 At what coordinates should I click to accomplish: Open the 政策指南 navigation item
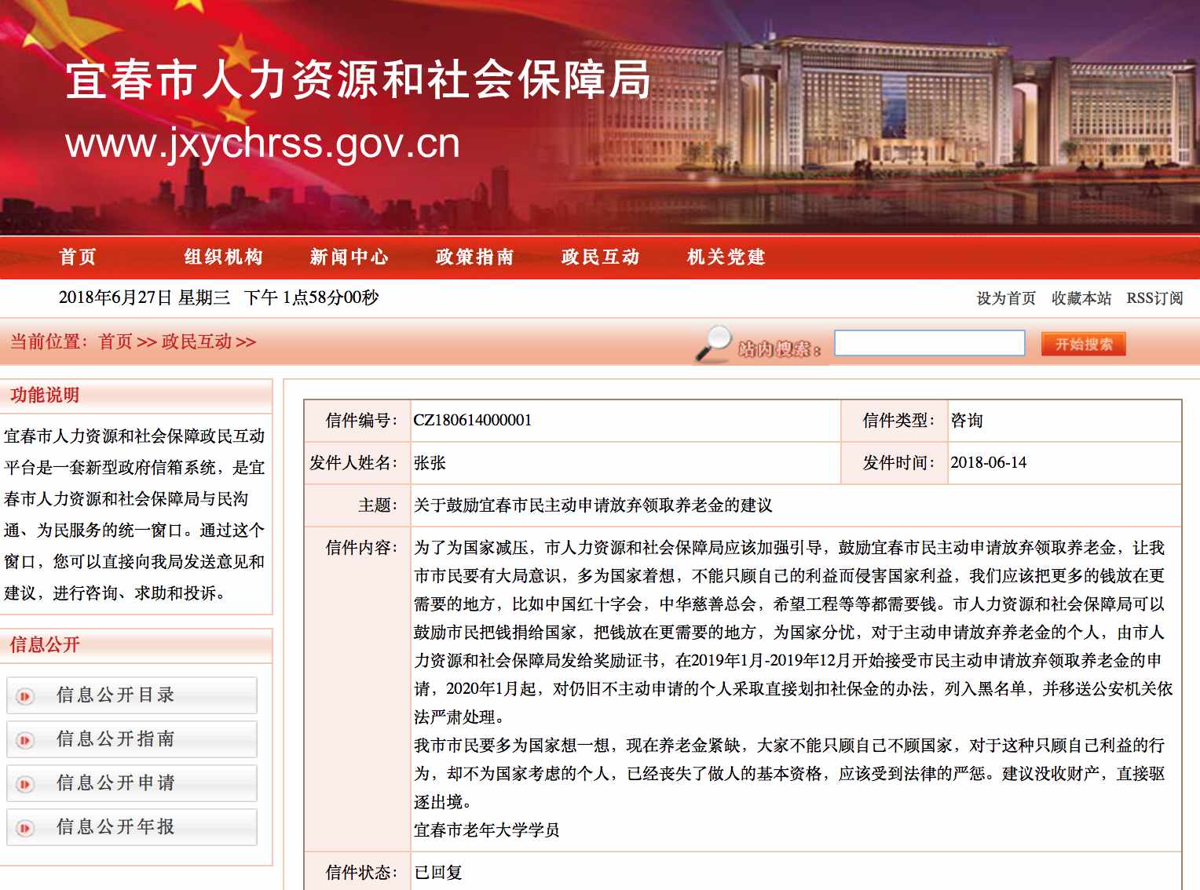tap(475, 257)
